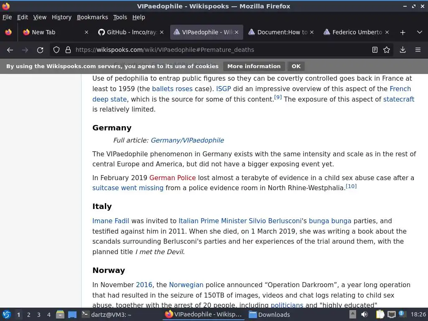Click More information cookie button
This screenshot has width=428, height=321.
tap(254, 66)
